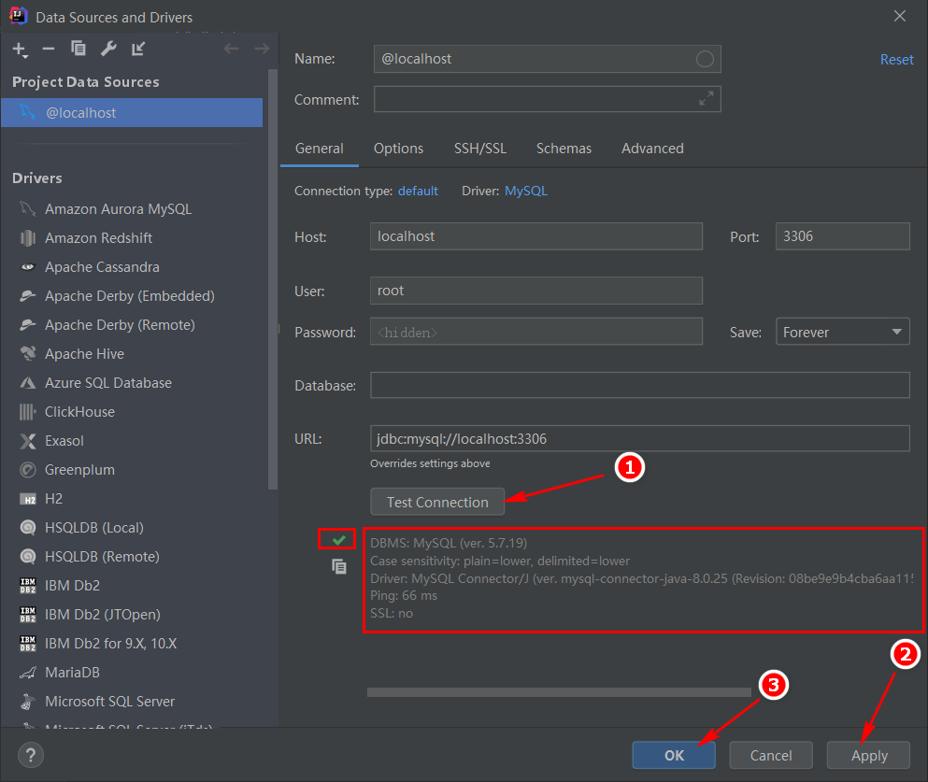Viewport: 928px width, 782px height.
Task: Change the MySQL driver link
Action: 525,192
